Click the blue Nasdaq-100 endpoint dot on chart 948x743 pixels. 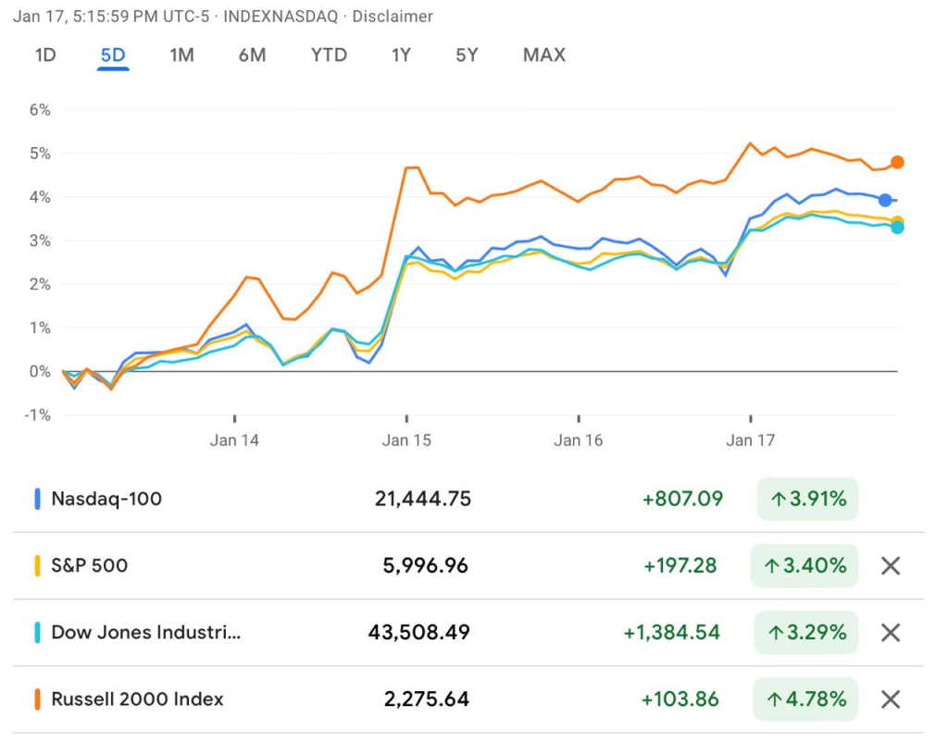tap(885, 200)
